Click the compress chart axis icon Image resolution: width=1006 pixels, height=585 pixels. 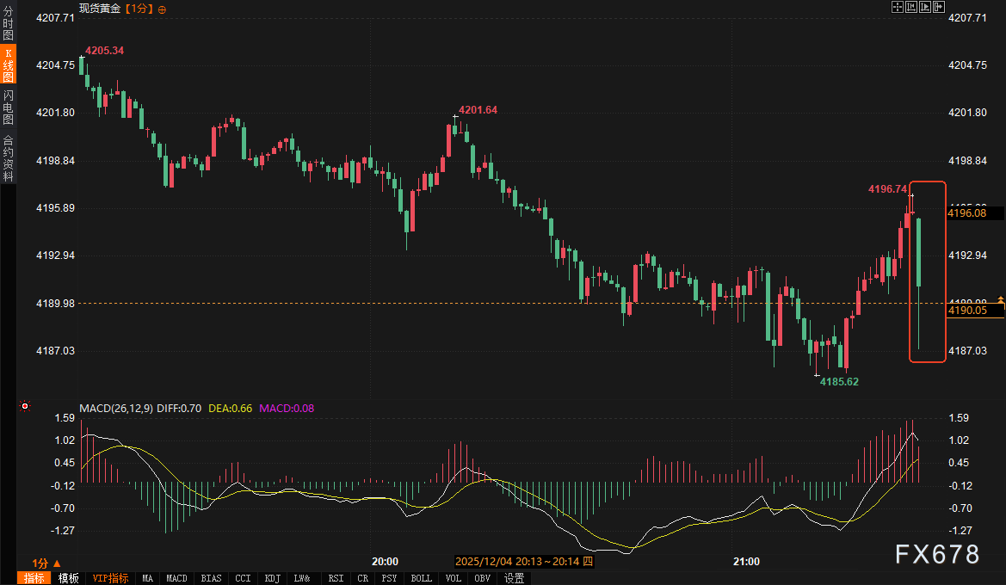tap(910, 7)
